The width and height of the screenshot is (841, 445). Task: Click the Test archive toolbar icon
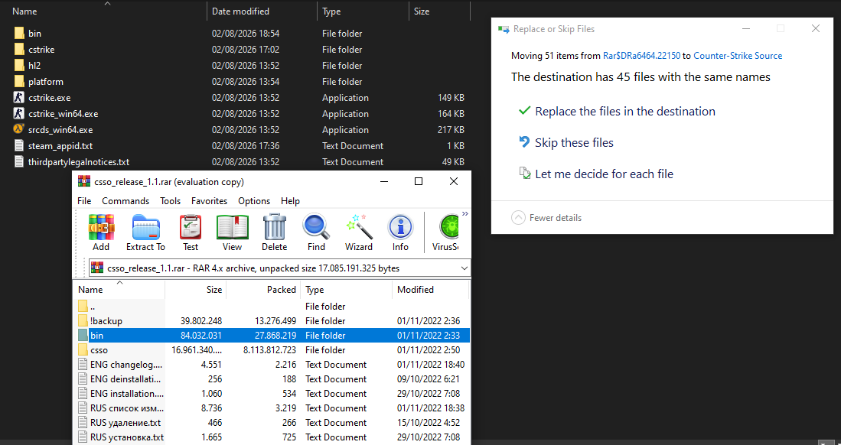pos(191,227)
